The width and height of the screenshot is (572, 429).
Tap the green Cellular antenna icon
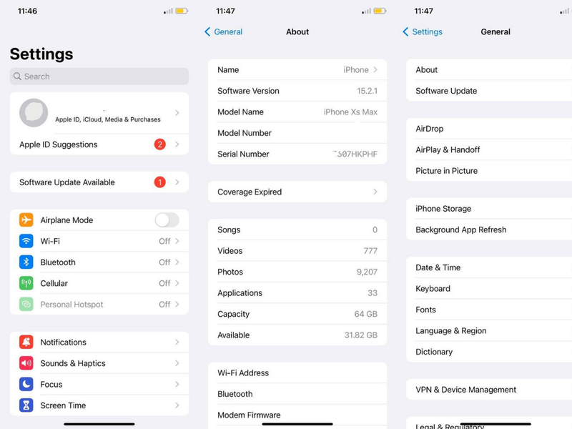26,283
